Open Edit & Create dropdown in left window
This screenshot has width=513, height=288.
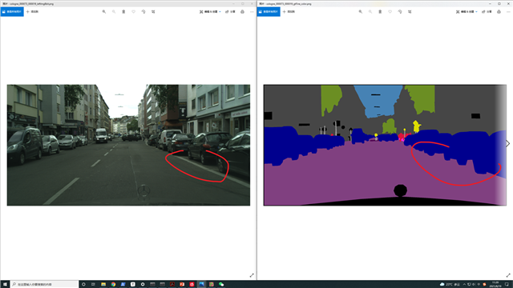point(210,12)
